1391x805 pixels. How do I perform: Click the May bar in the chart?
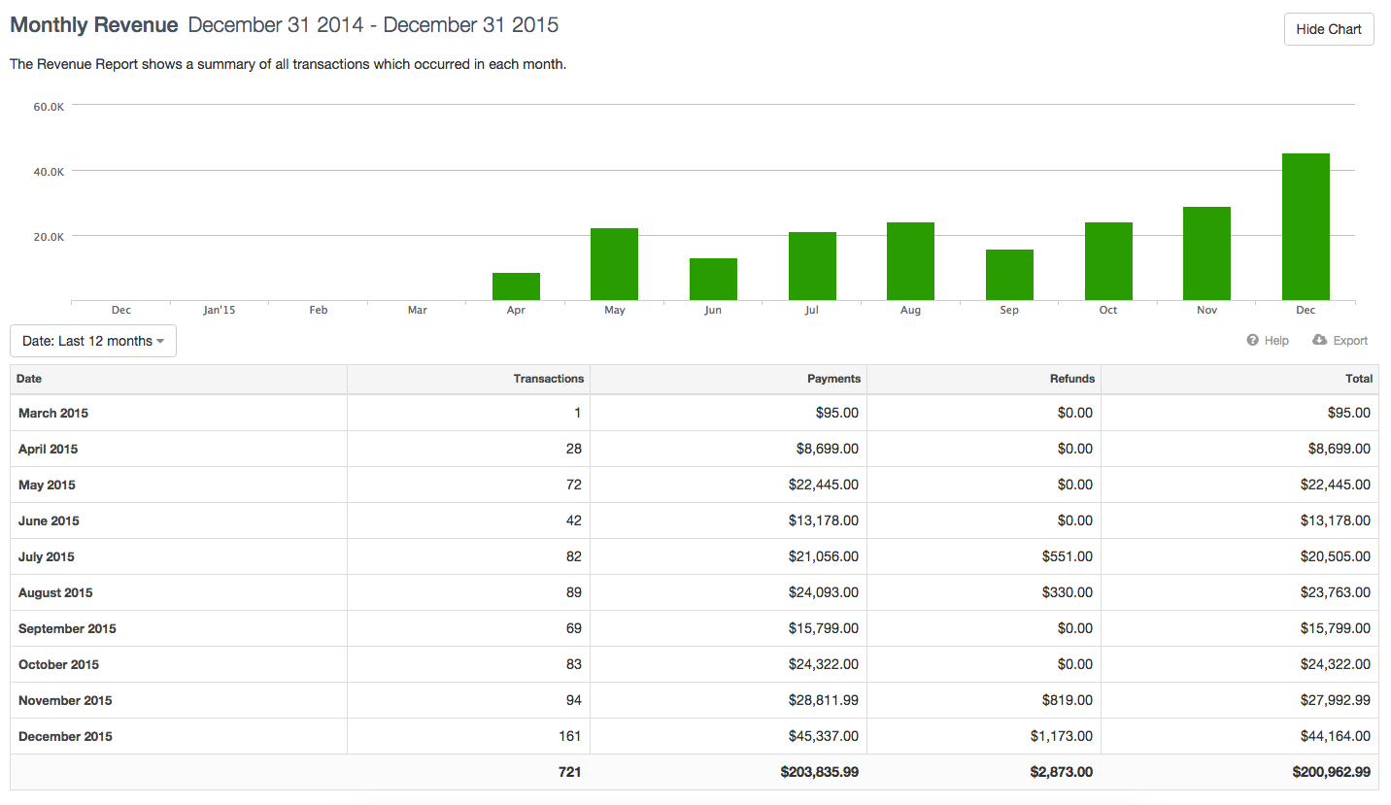tap(615, 264)
